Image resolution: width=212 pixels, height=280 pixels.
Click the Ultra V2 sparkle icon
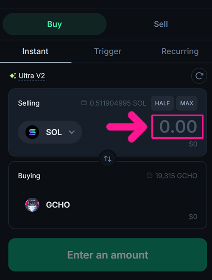(x=13, y=76)
